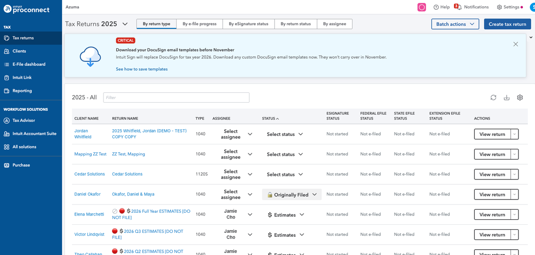Sort by the Status column header
The width and height of the screenshot is (535, 255).
click(x=270, y=119)
